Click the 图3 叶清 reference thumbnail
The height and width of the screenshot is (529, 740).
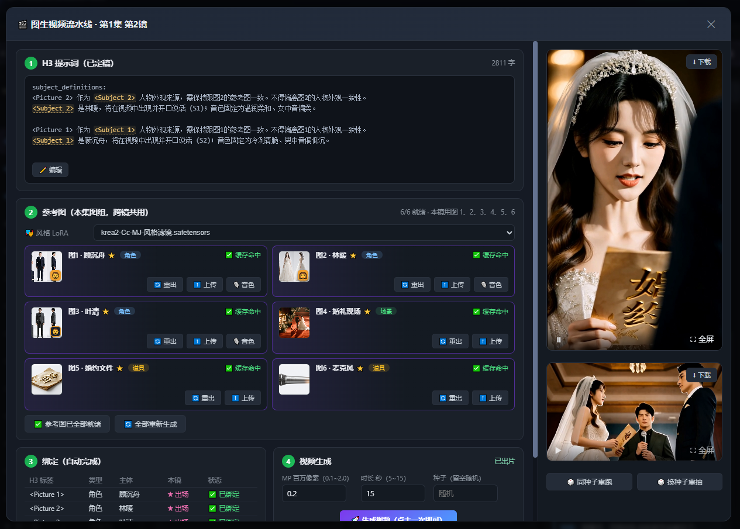click(47, 323)
